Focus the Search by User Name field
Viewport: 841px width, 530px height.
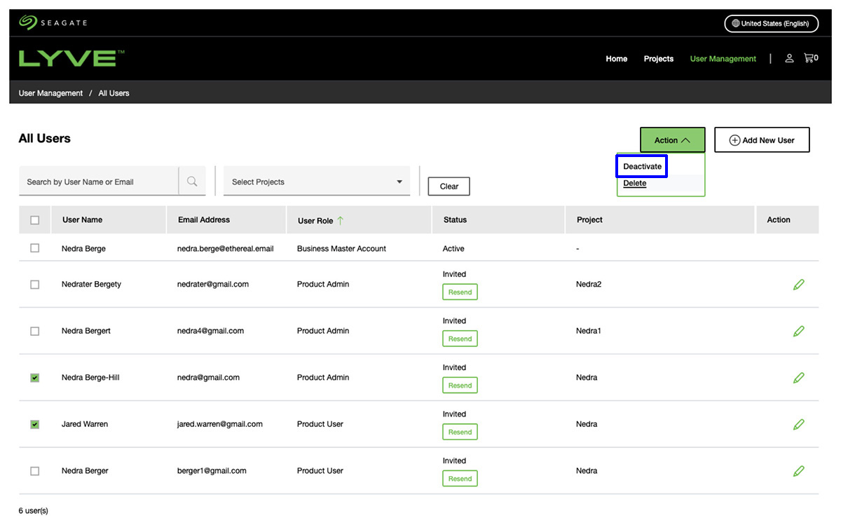pyautogui.click(x=99, y=182)
